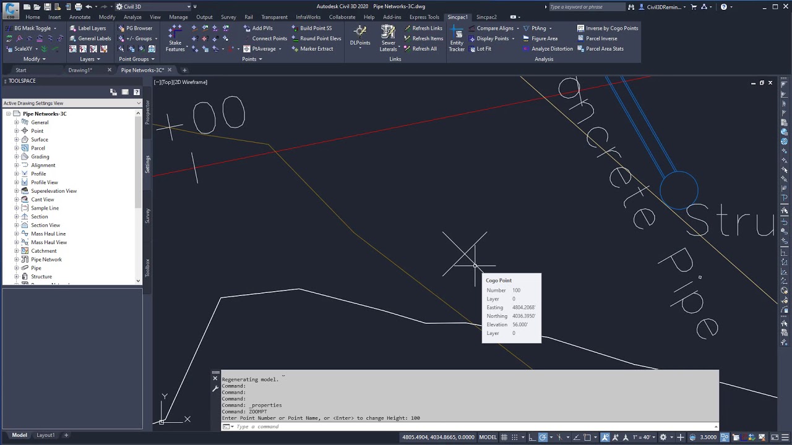This screenshot has height=445, width=792.
Task: Click the Plot printer icon
Action: pyautogui.click(x=78, y=7)
